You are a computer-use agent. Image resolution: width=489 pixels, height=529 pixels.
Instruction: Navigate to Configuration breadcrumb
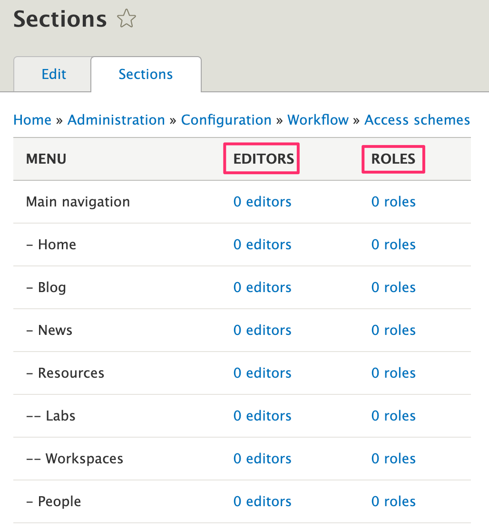[x=226, y=120]
